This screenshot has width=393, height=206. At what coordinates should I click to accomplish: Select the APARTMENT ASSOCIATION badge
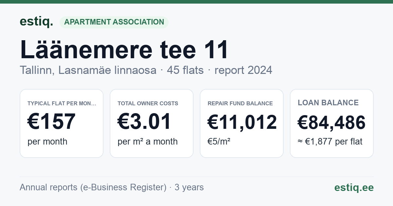point(114,22)
